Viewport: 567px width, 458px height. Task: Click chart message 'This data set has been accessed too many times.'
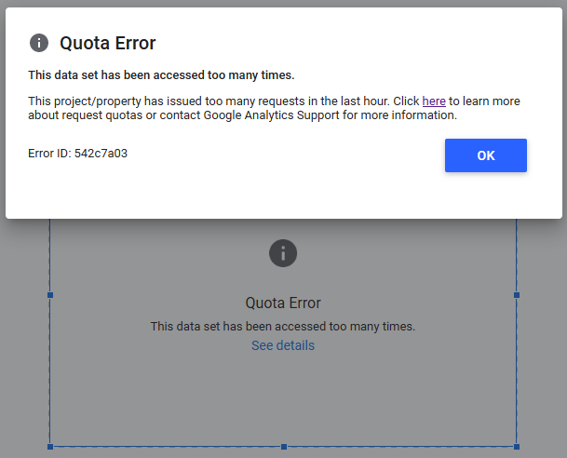pyautogui.click(x=283, y=327)
